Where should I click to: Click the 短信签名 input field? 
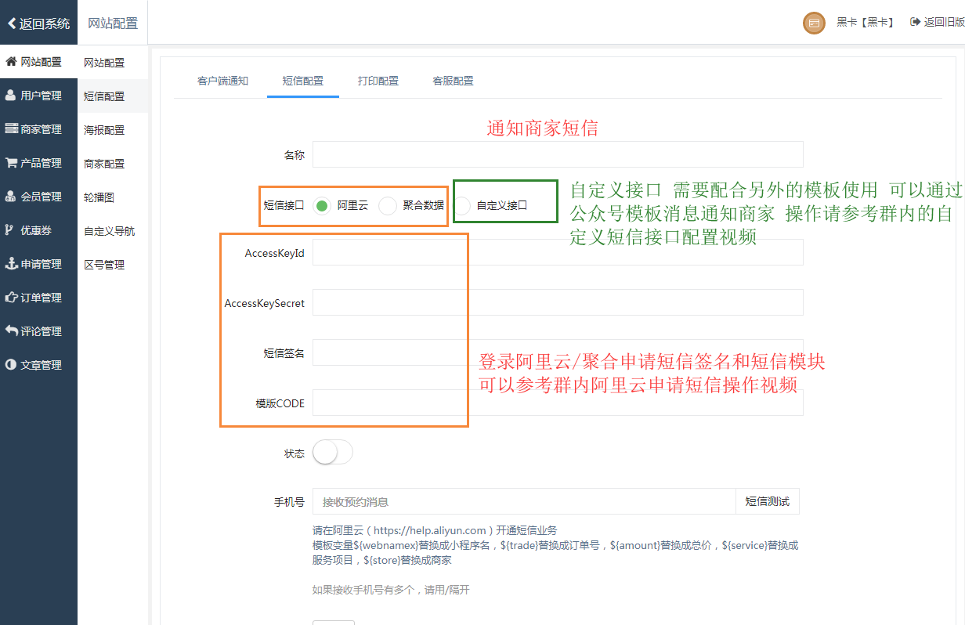558,352
